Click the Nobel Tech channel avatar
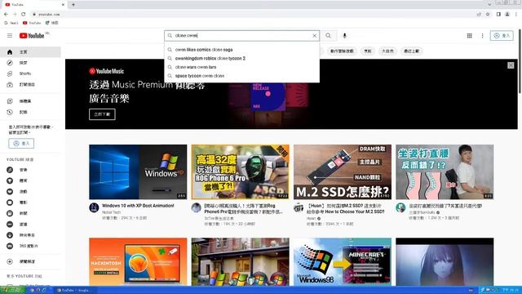This screenshot has height=294, width=522. [95, 207]
